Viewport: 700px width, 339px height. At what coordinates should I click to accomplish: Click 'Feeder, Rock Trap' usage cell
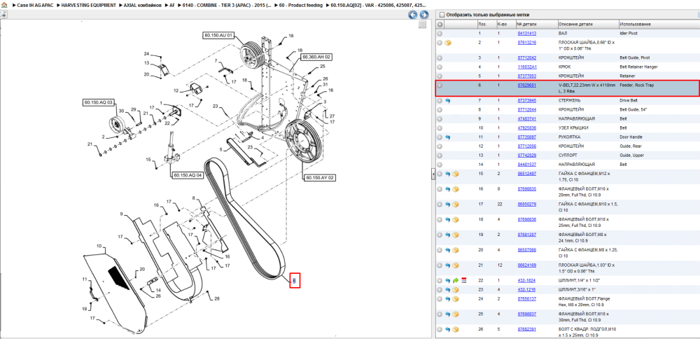[636, 85]
